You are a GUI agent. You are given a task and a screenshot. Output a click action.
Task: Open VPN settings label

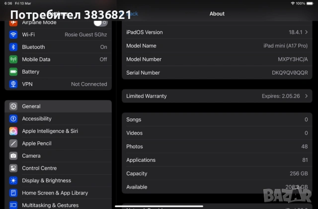(27, 84)
